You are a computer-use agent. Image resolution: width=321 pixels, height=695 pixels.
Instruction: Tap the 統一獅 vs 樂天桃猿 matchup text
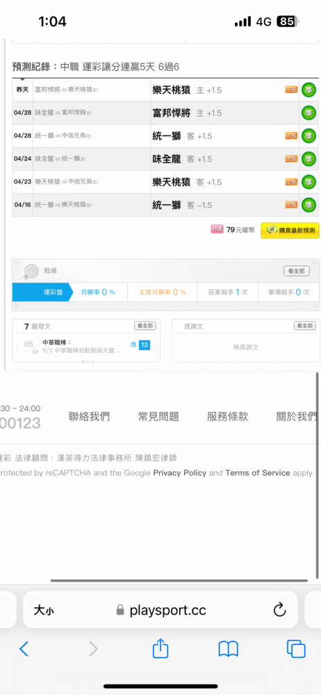coord(63,205)
